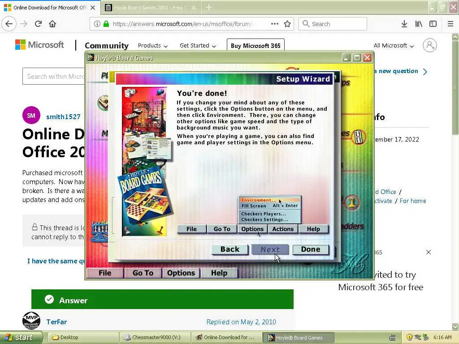Click Hoyle Board Games taskbar button
The width and height of the screenshot is (459, 344).
(x=298, y=338)
